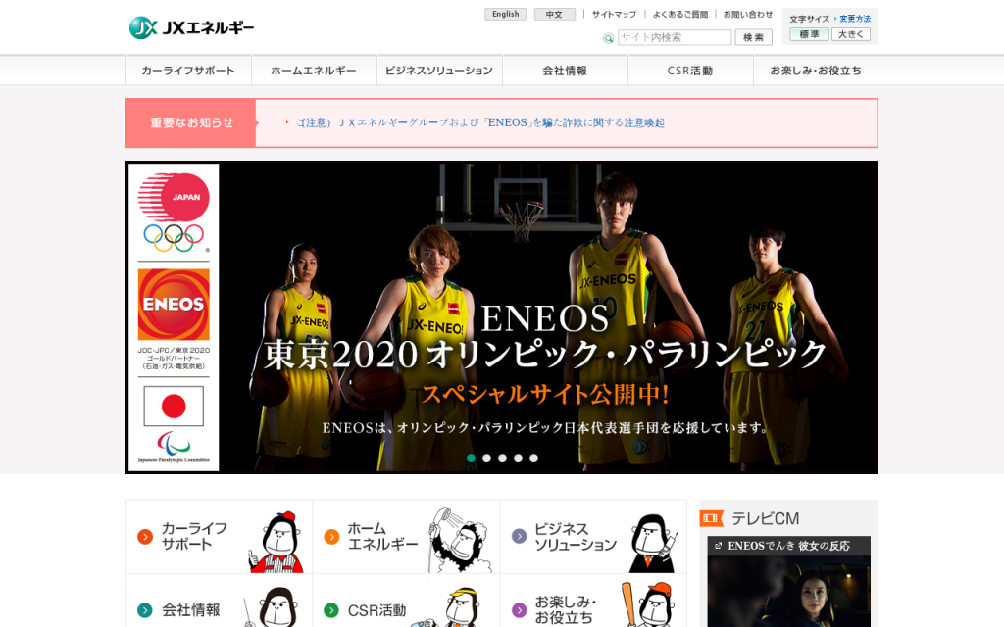1004x627 pixels.
Task: Open 会社情報 in the navigation bar
Action: pyautogui.click(x=565, y=71)
